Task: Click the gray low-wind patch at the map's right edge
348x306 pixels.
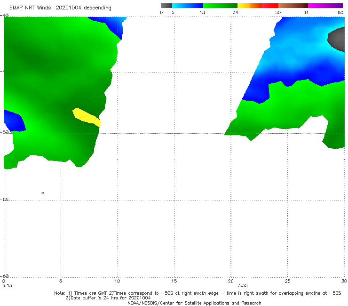Action: pyautogui.click(x=337, y=40)
